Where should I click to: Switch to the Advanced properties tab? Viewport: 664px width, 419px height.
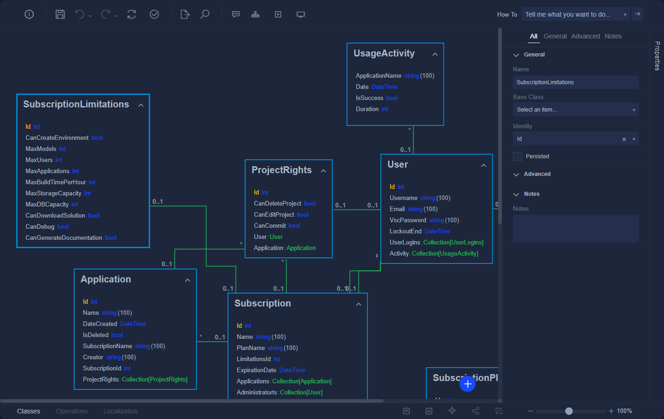pyautogui.click(x=585, y=36)
